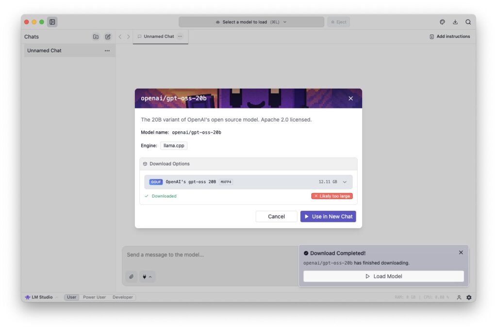
Task: Start a new chat with pencil icon
Action: [x=108, y=37]
